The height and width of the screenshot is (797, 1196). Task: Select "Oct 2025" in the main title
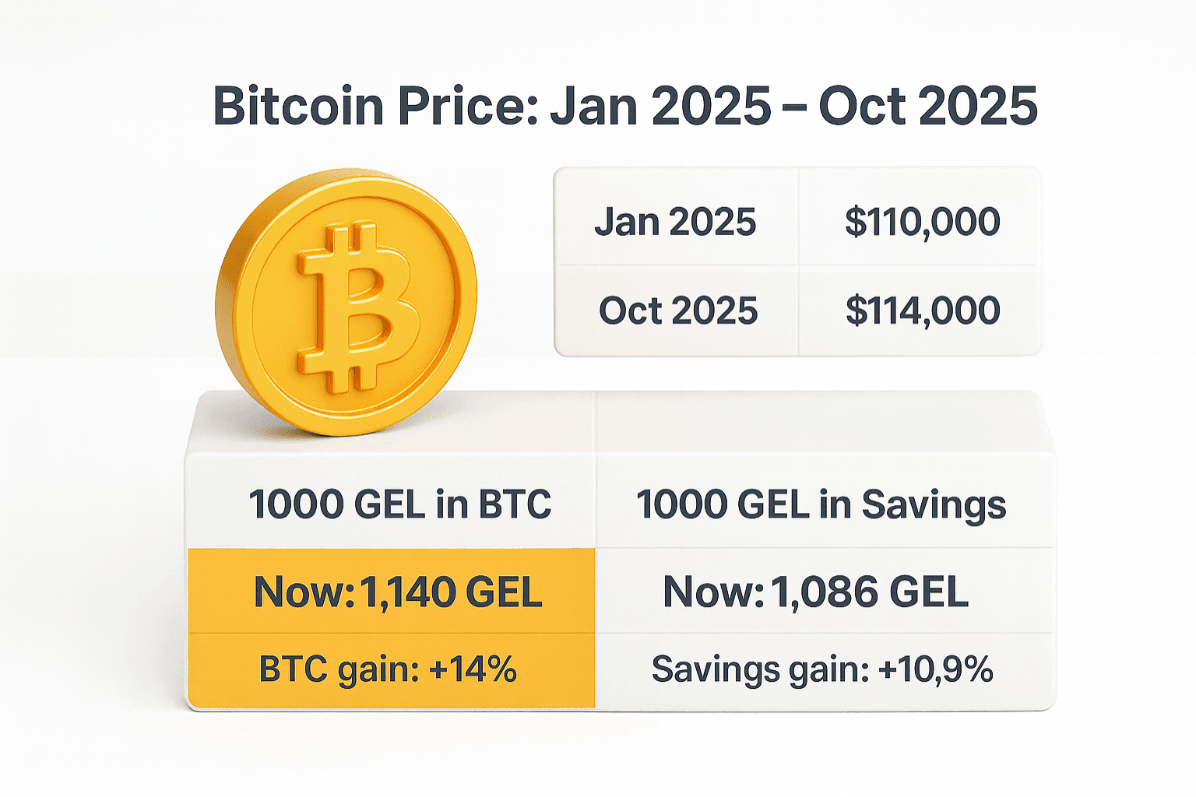point(928,106)
